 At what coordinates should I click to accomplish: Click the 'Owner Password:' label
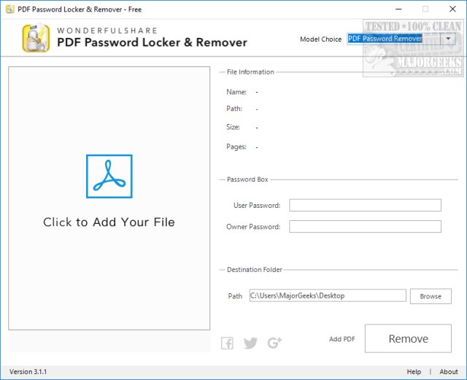(x=253, y=227)
